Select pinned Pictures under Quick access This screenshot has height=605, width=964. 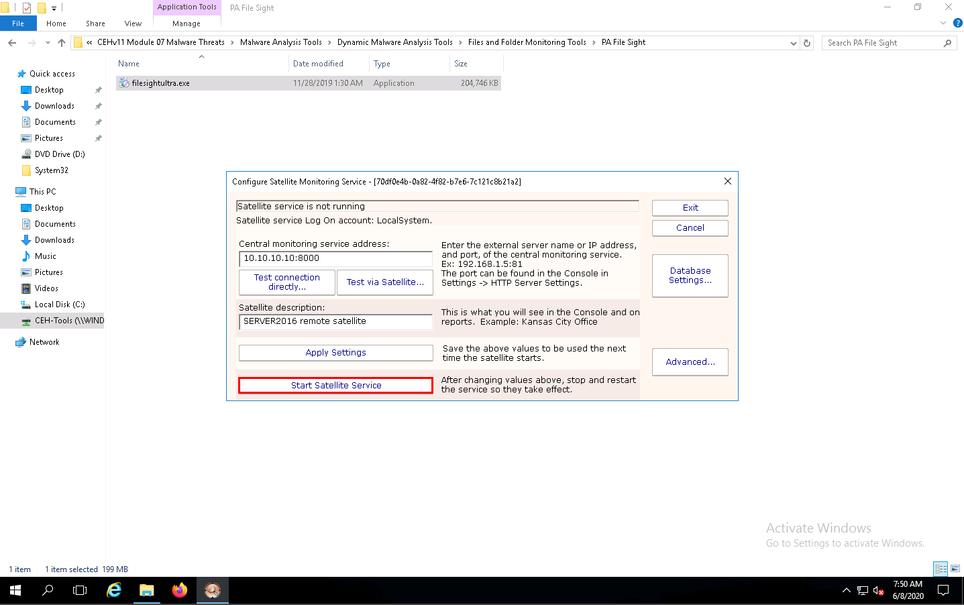coord(49,138)
